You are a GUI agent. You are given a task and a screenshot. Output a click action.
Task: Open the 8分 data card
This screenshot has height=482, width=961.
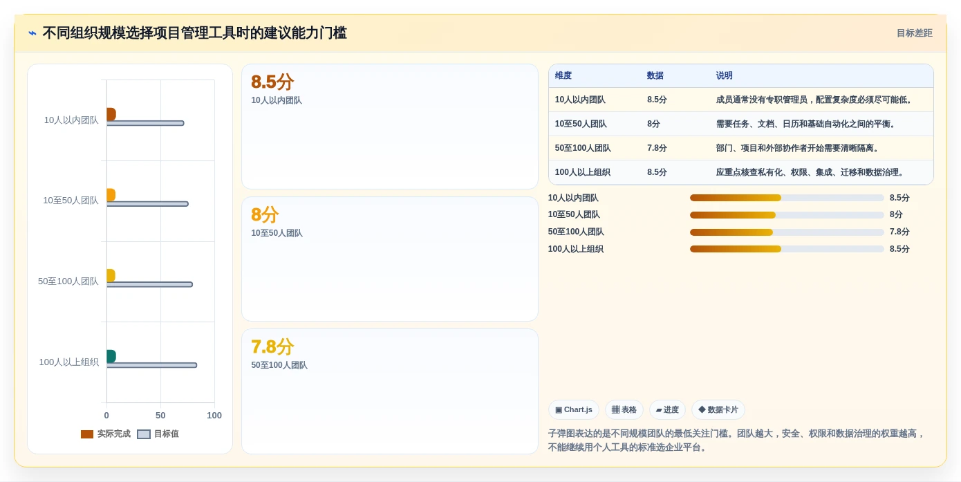(390, 259)
